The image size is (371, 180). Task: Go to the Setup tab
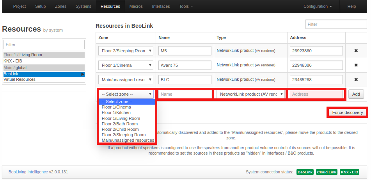[41, 6]
